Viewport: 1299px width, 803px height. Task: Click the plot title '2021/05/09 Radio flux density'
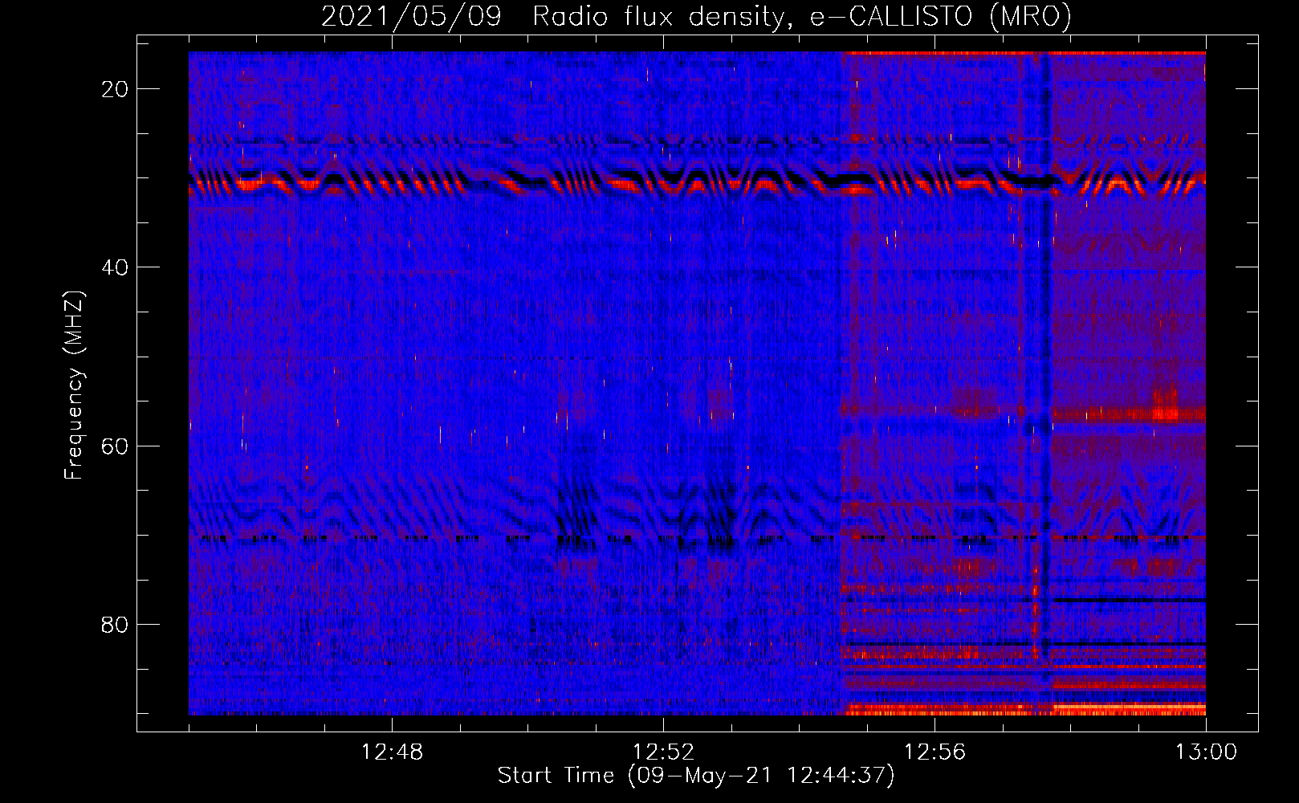[x=696, y=16]
